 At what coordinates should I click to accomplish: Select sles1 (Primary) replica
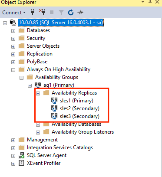click(76, 101)
